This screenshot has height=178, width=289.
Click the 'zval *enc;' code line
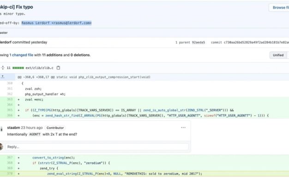tap(34, 100)
